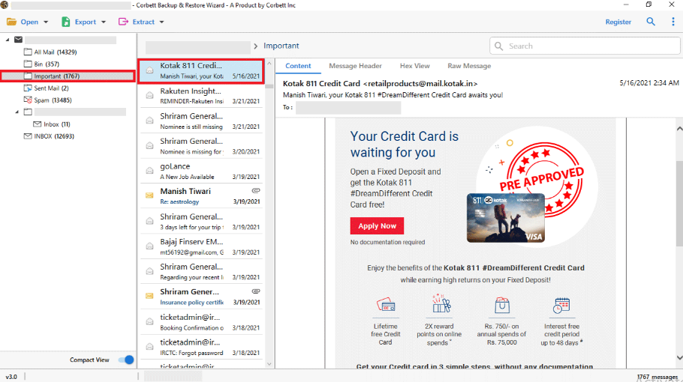Click the magnifier search icon in toolbar
683x382 pixels.
click(651, 22)
